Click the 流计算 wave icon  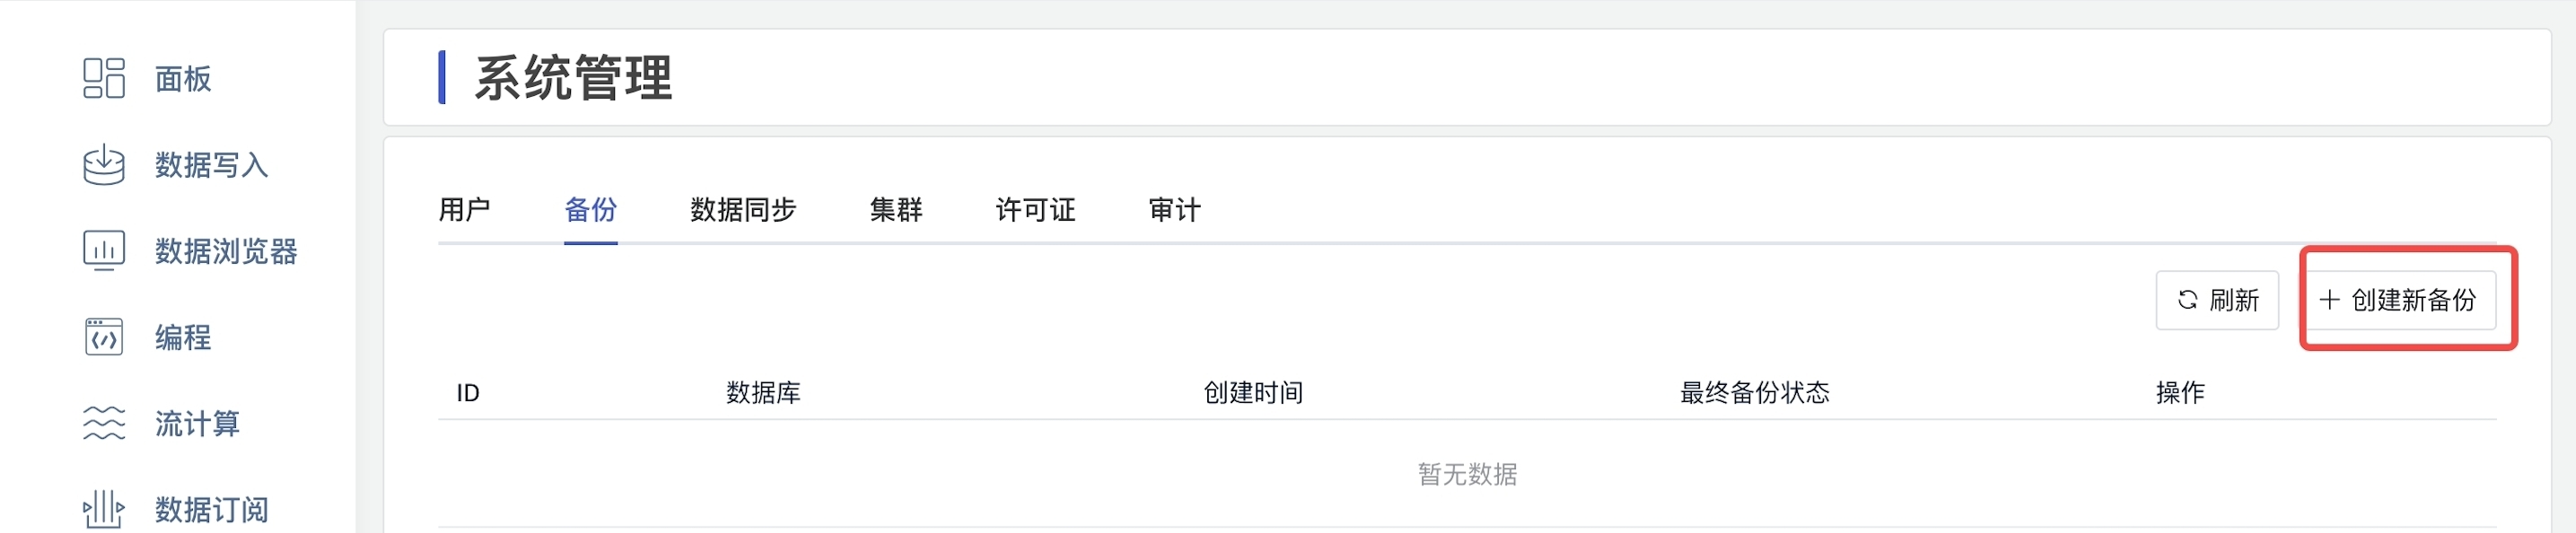tap(103, 423)
